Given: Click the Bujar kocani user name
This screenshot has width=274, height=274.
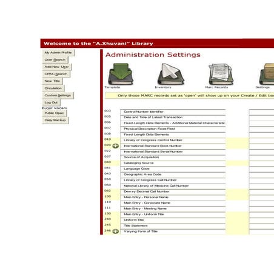Looking at the screenshot, I should pos(55,108).
